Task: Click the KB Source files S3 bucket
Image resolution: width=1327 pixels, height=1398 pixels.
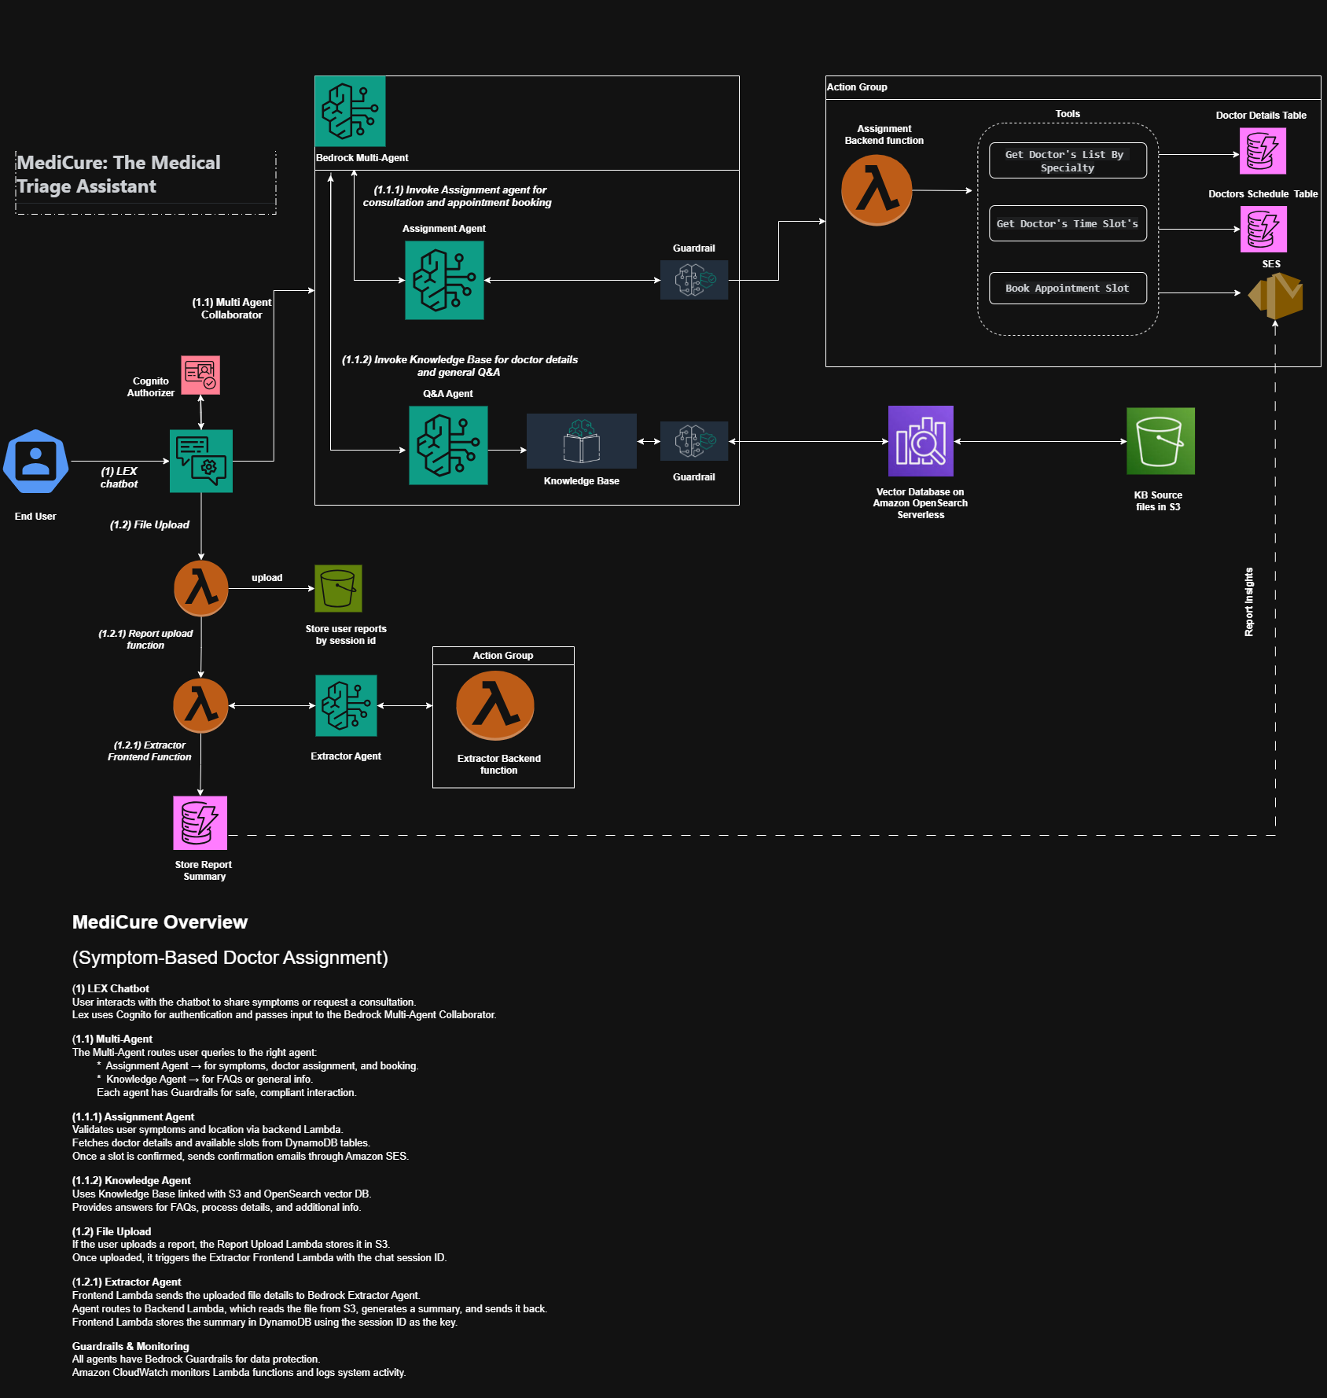Action: click(x=1160, y=441)
